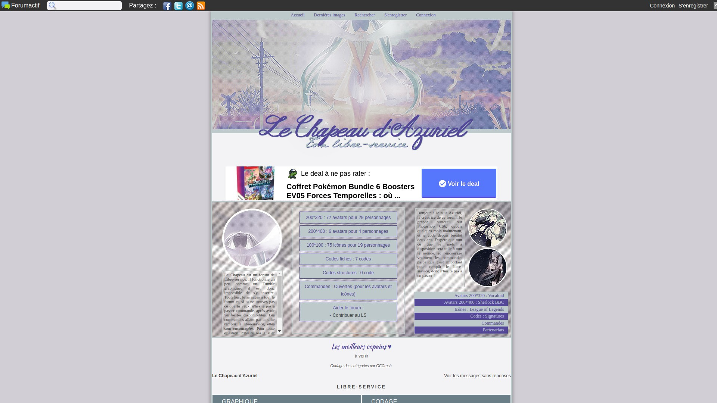This screenshot has width=717, height=403.
Task: Open S'enregistrer in forum navigation bar
Action: tap(395, 15)
